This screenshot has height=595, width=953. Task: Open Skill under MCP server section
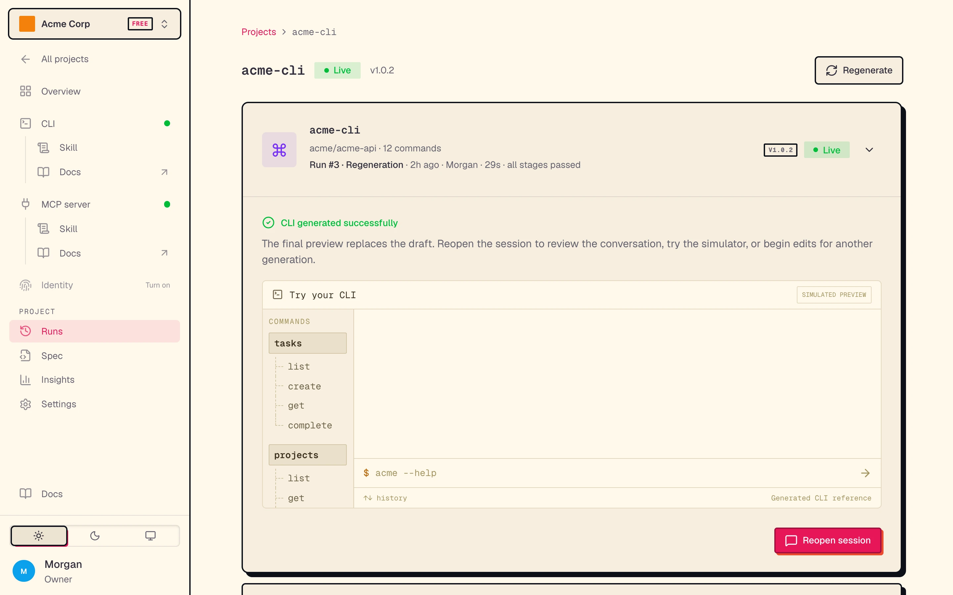[x=68, y=229]
